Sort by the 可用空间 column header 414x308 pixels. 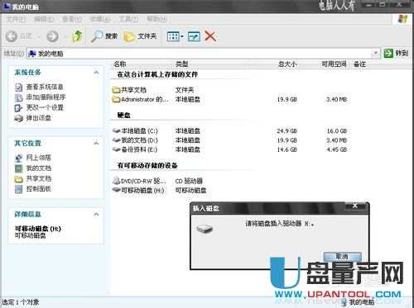334,64
